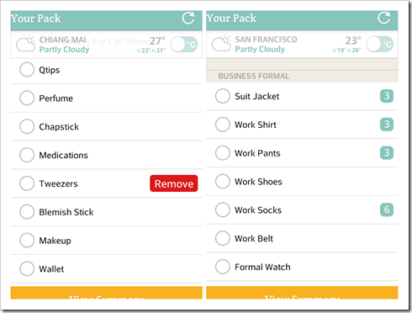The image size is (412, 313).
Task: Select the Business Formal section header
Action: tap(302, 76)
